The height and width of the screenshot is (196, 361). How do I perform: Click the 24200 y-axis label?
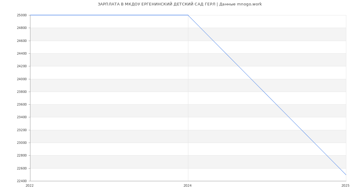[22, 66]
